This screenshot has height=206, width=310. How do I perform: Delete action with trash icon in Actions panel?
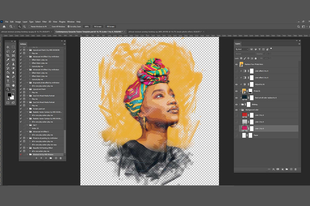(61, 158)
